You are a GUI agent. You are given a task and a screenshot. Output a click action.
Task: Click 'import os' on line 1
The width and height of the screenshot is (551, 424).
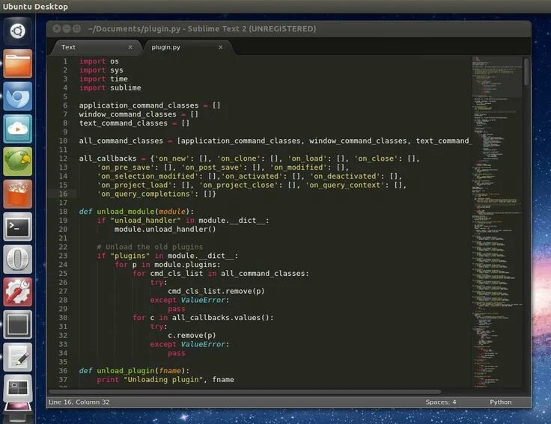[x=99, y=61]
